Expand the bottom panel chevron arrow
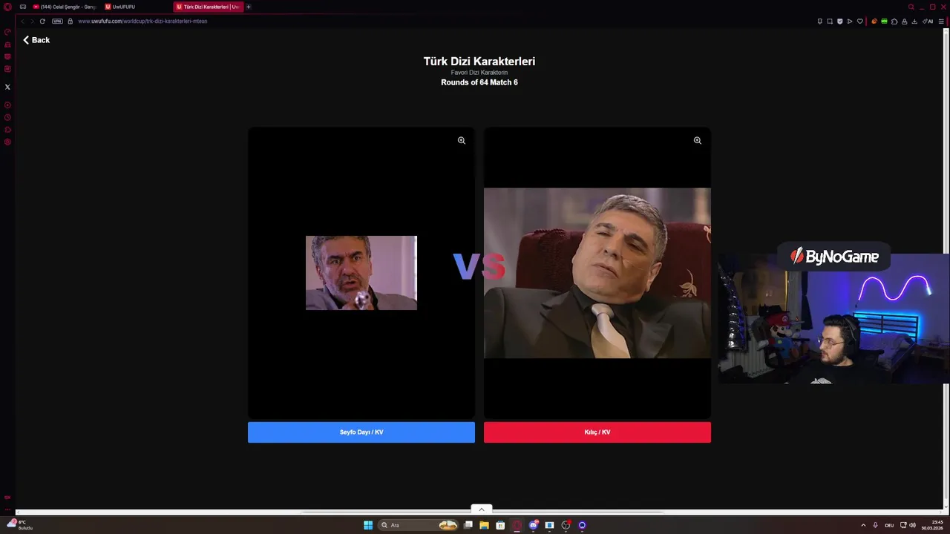 (x=481, y=510)
